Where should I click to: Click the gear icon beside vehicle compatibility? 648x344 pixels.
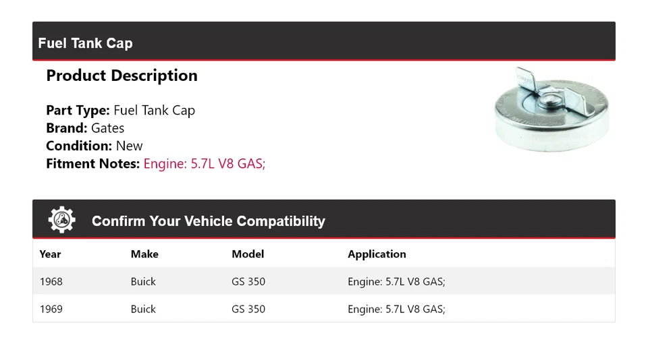61,220
